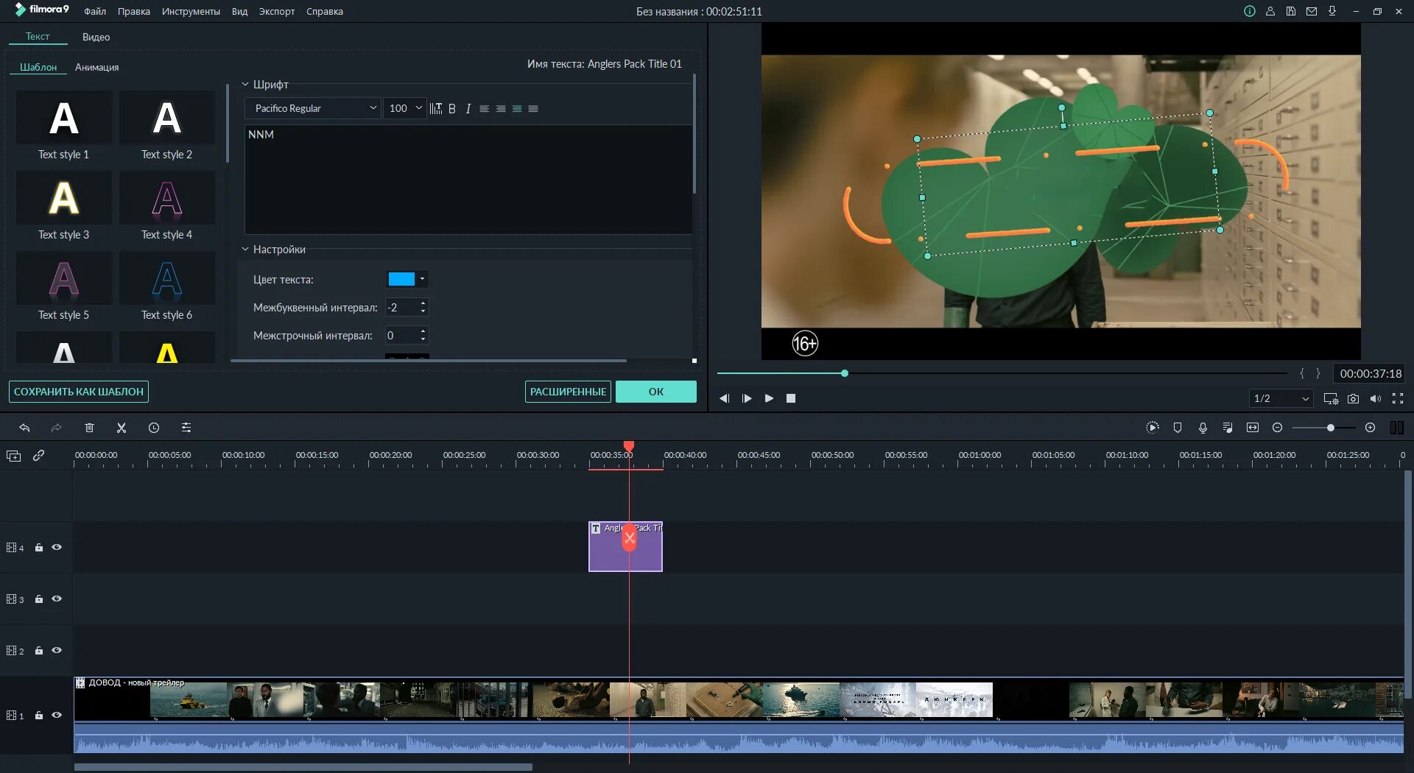Click the РАСШИРЕННЫЕ button
The height and width of the screenshot is (773, 1414).
point(568,392)
